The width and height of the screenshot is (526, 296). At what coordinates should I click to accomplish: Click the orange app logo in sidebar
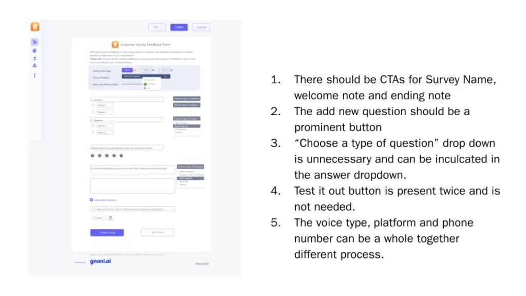(35, 27)
